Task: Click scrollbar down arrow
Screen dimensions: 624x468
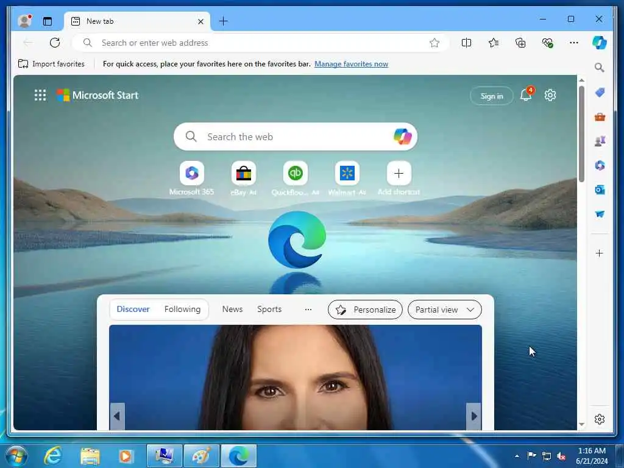Action: [x=581, y=425]
